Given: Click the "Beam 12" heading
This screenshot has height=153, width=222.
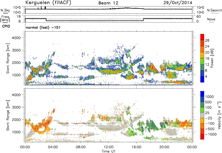Looking at the screenshot, I should tap(108, 3).
